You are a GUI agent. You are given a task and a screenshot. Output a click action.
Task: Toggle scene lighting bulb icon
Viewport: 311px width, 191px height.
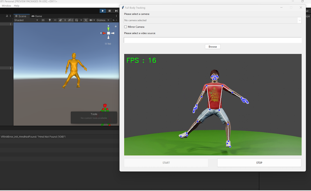click(x=49, y=20)
